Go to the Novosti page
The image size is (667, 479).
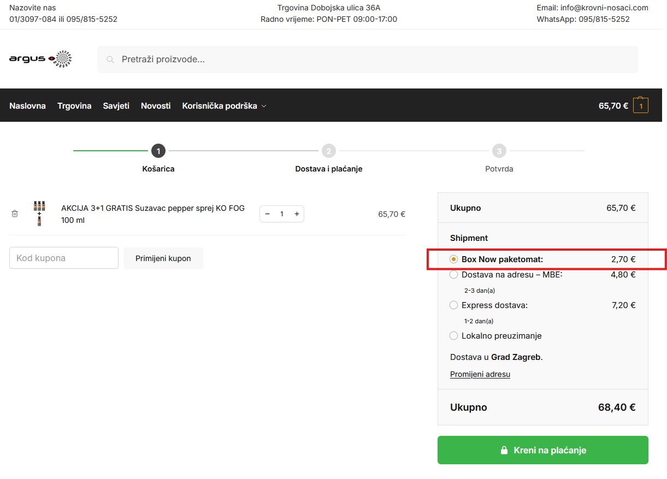156,105
